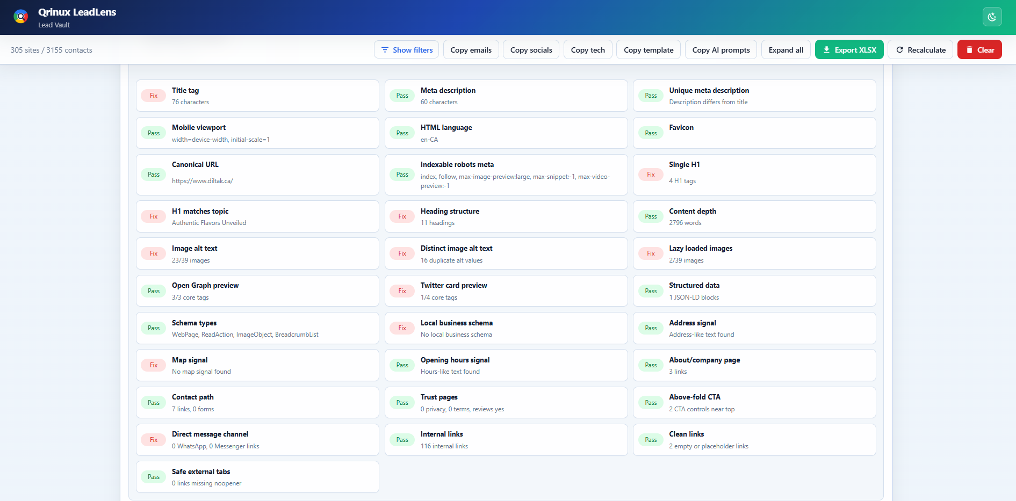Clear all leads with red button

979,50
